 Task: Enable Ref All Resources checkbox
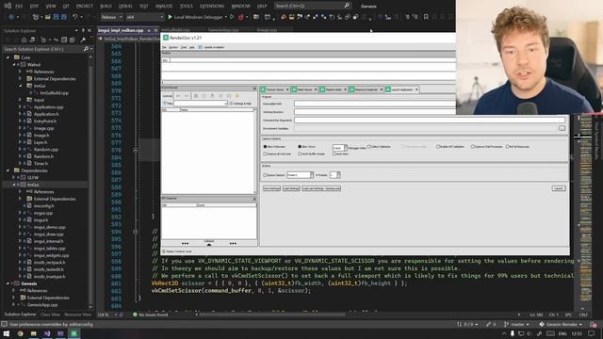[507, 147]
